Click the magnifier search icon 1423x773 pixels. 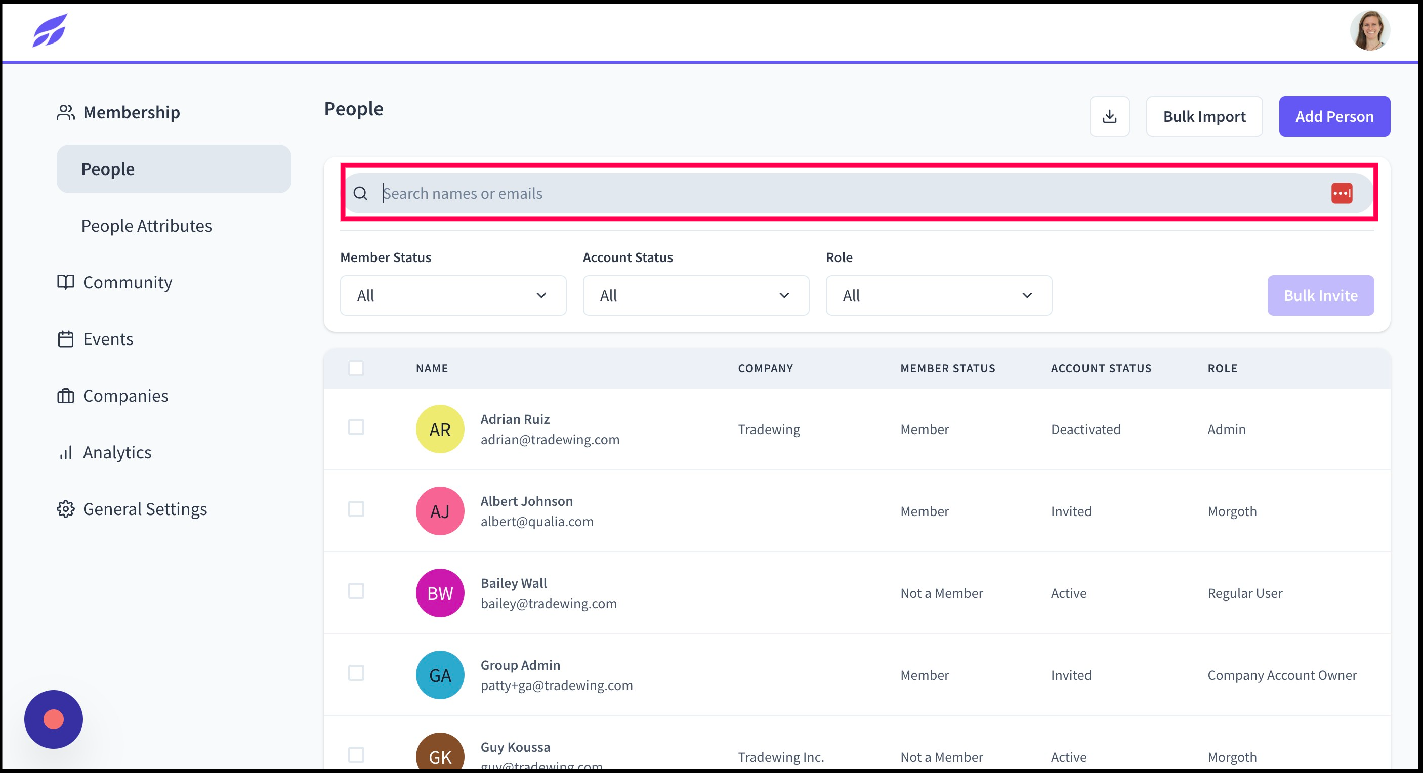pyautogui.click(x=360, y=193)
